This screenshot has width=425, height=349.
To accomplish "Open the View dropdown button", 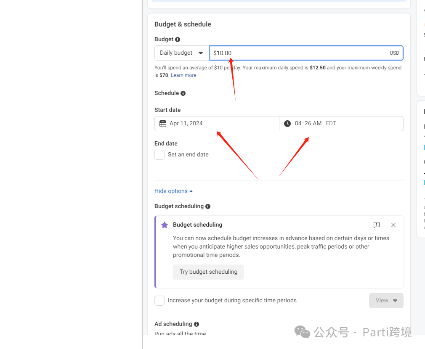I will click(x=386, y=301).
